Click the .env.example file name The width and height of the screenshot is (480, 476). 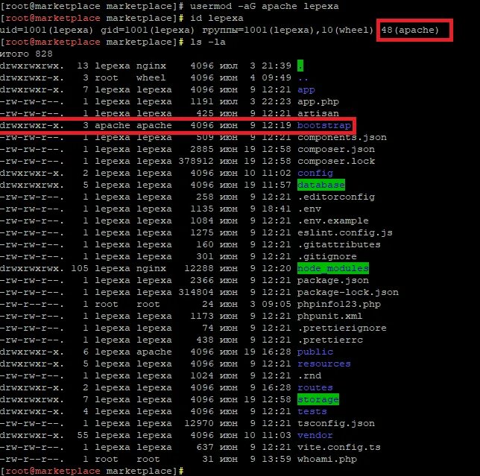click(x=332, y=220)
